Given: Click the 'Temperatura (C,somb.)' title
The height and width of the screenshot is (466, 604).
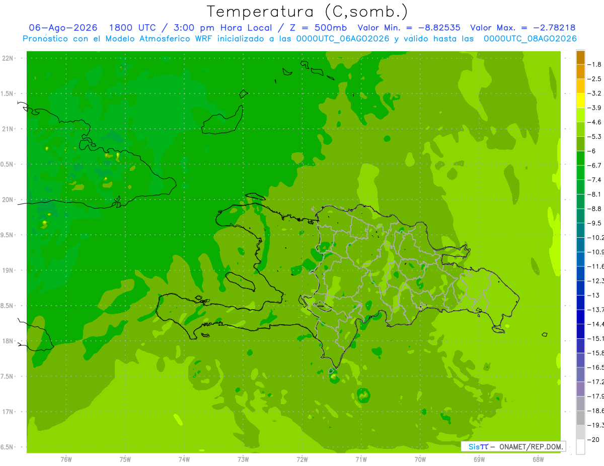Looking at the screenshot, I should coord(307,12).
